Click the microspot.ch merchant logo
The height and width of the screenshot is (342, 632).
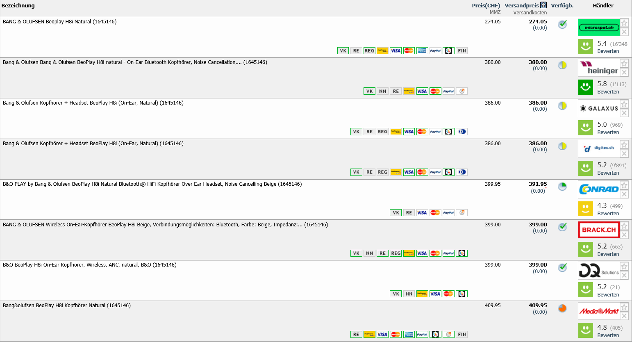pos(599,27)
